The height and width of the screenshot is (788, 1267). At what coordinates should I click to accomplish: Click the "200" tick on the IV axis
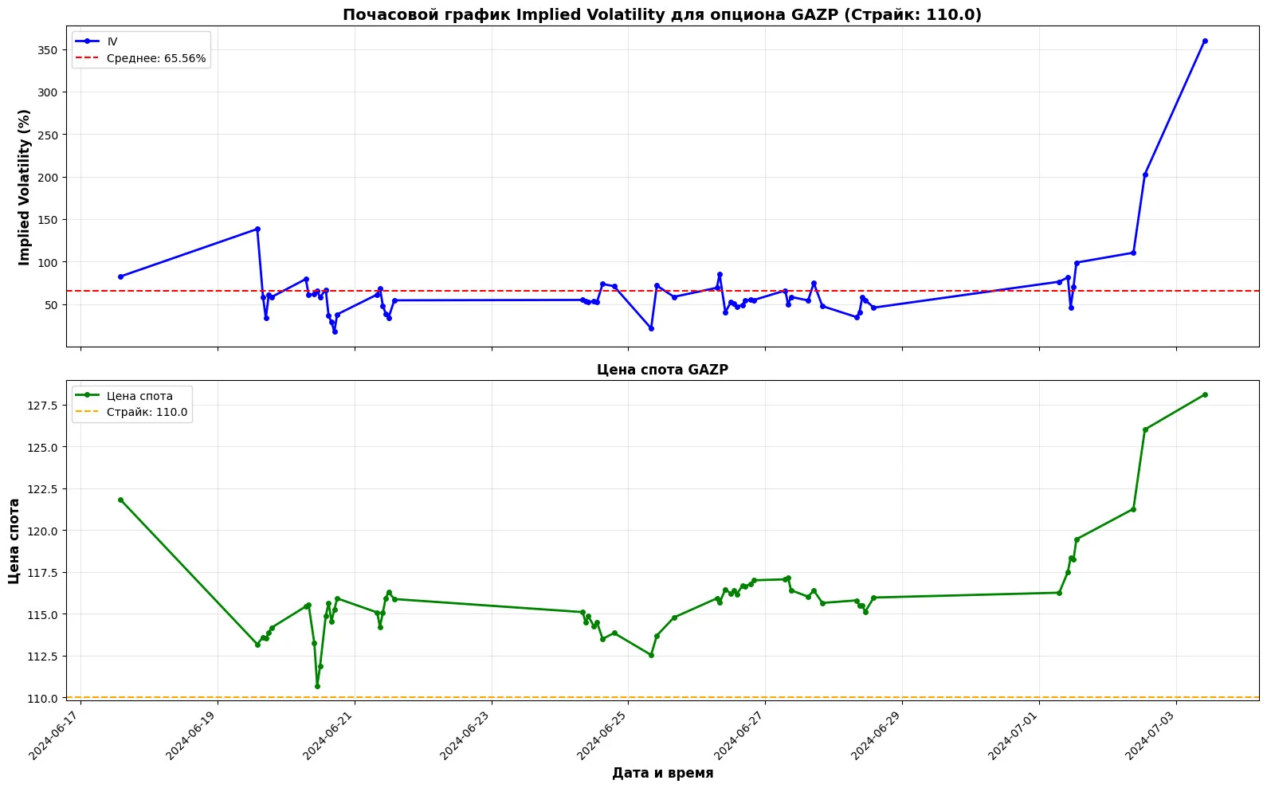coord(48,178)
